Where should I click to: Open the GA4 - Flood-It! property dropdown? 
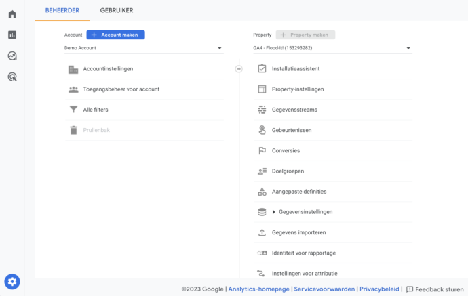[332, 48]
